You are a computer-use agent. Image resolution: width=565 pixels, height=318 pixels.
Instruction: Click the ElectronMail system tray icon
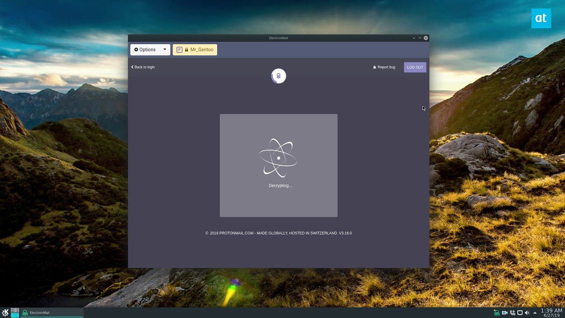pyautogui.click(x=497, y=313)
